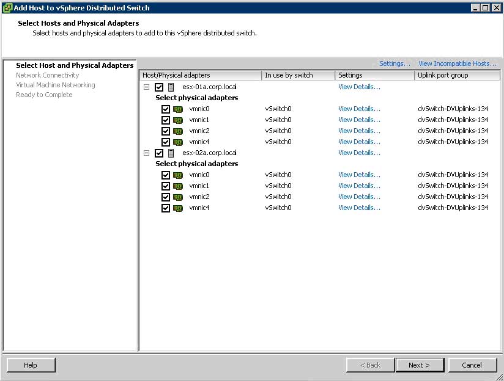Sort by In use by switch column
Screen dimensions: 504x381
click(298, 75)
